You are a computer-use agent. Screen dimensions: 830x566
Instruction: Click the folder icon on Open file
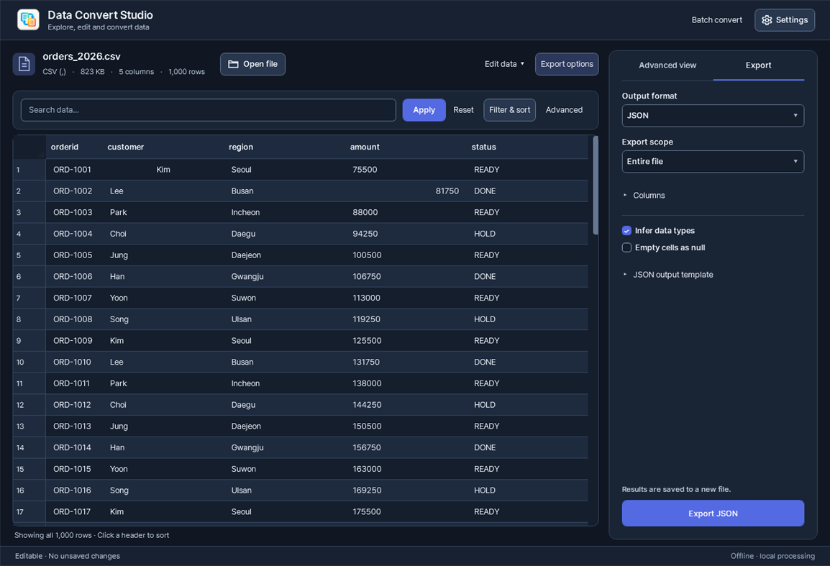coord(234,64)
